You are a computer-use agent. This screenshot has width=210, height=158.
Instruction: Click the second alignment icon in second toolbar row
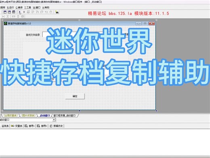[8, 17]
